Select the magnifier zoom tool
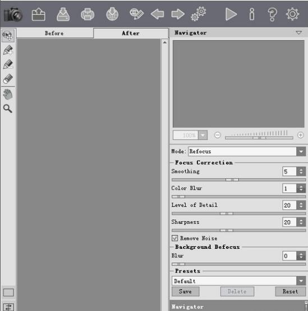The image size is (308, 311). [8, 109]
